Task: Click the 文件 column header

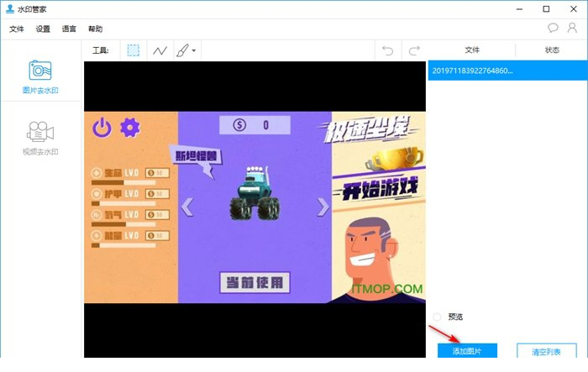Action: [472, 50]
